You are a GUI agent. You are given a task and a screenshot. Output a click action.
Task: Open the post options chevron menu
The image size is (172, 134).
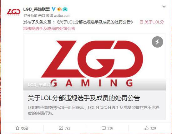click(x=164, y=7)
